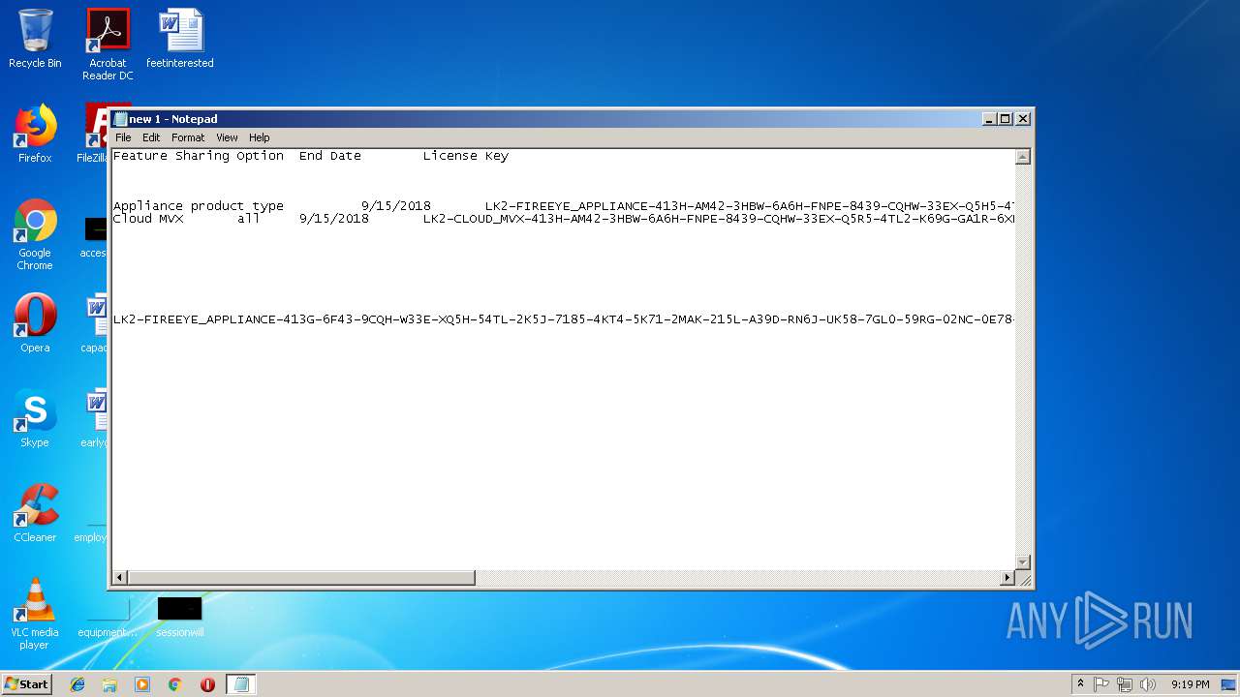Open Windows Media Player from taskbar

pyautogui.click(x=142, y=684)
